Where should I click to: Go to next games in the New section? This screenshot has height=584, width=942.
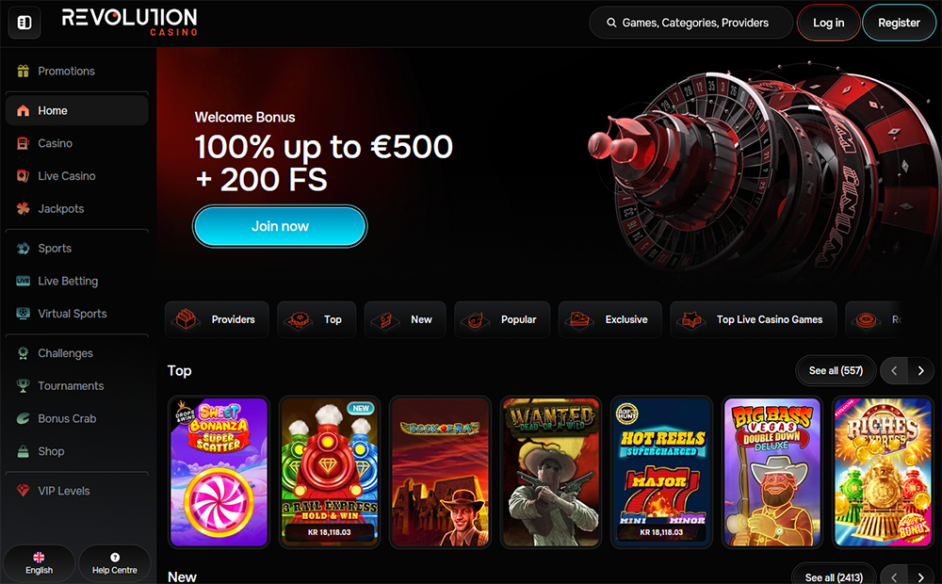920,576
